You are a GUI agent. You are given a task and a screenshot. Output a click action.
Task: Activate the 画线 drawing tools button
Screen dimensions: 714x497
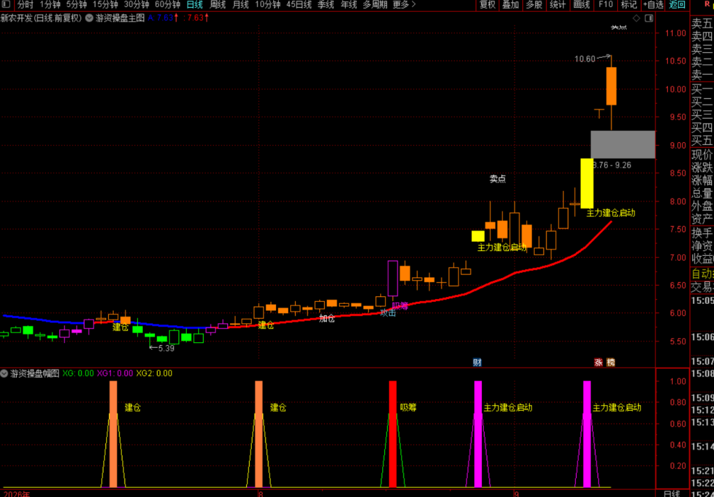tap(582, 5)
